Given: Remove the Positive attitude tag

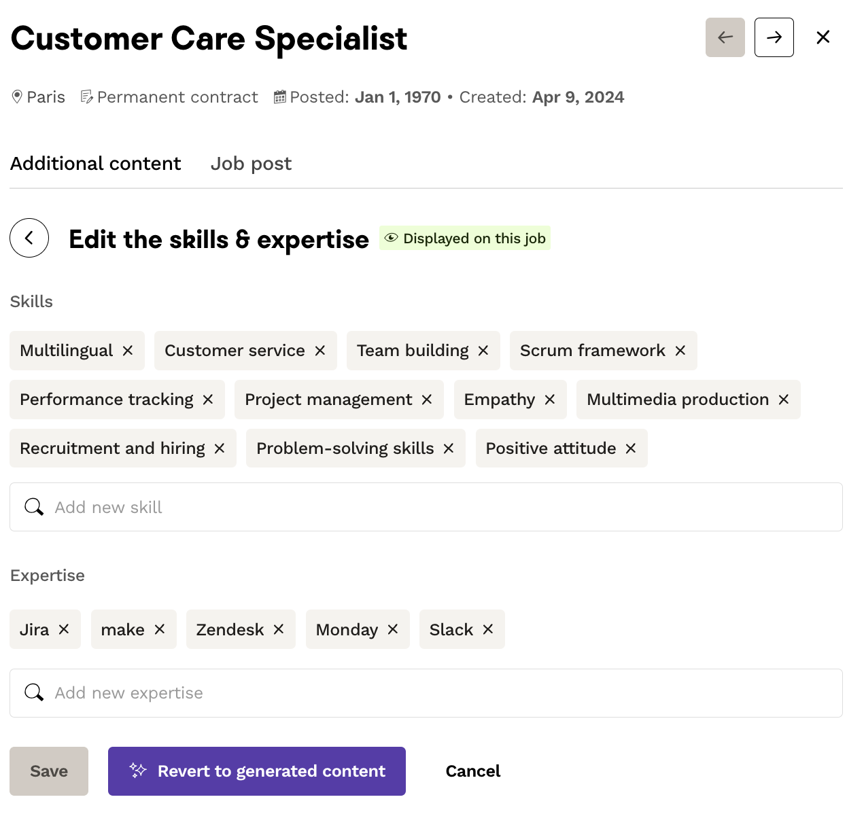Looking at the screenshot, I should click(631, 448).
